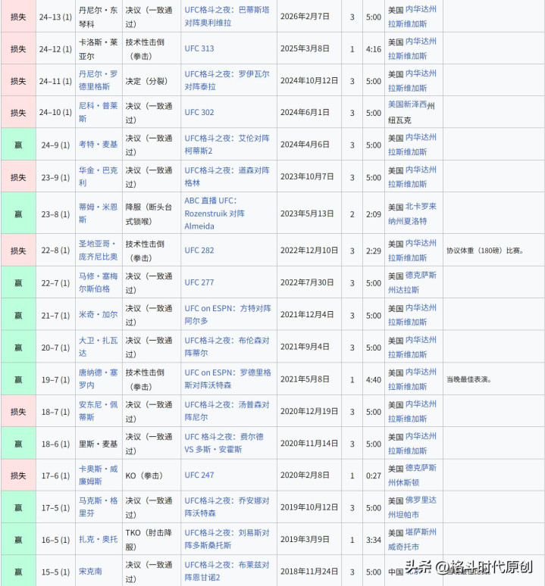The height and width of the screenshot is (586, 545).
Task: Select the date 2018年11月24日
Action: (x=309, y=572)
